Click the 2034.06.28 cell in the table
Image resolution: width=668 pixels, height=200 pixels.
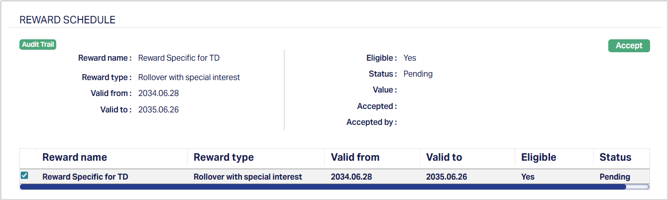tap(351, 177)
